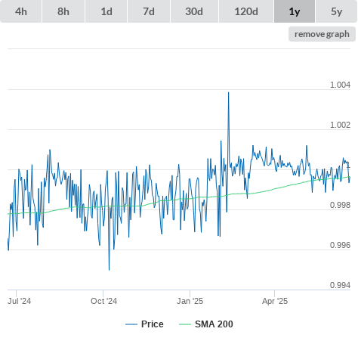
Task: Select the 4h time range tab
Action: (21, 11)
